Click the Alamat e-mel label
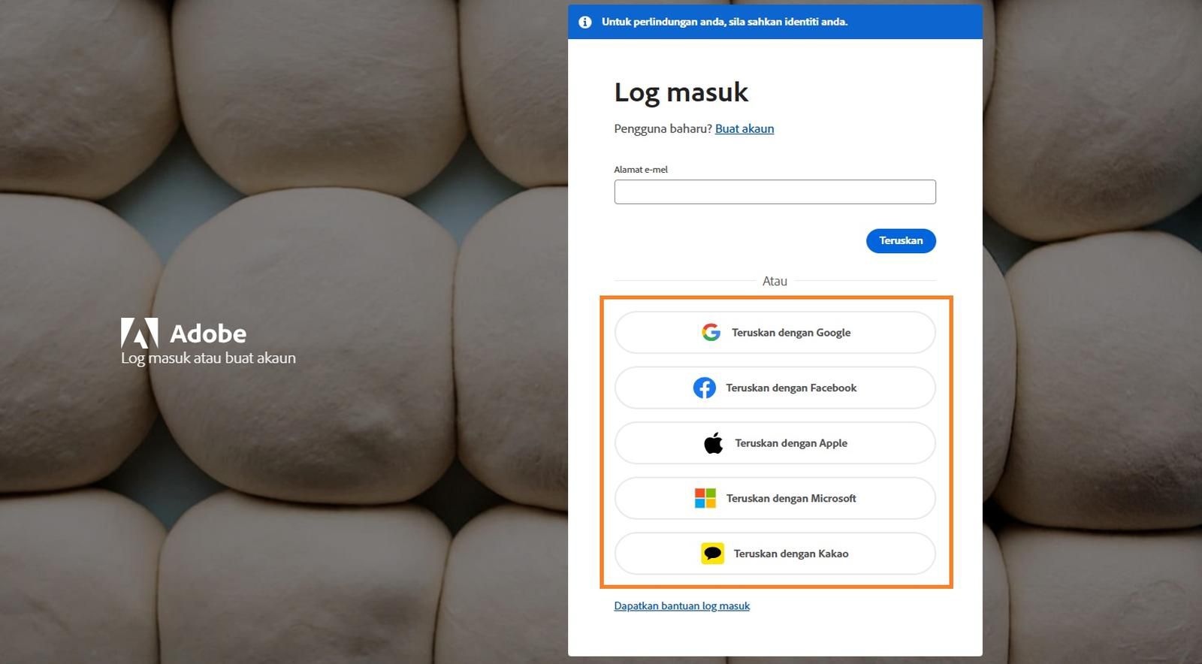This screenshot has width=1202, height=664. tap(641, 170)
